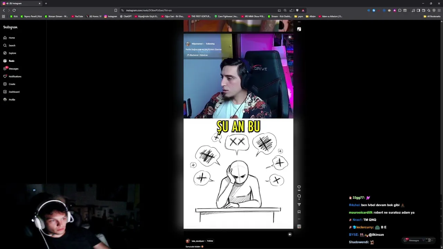Save the current reel with bookmark icon
The image size is (443, 249).
click(x=299, y=212)
